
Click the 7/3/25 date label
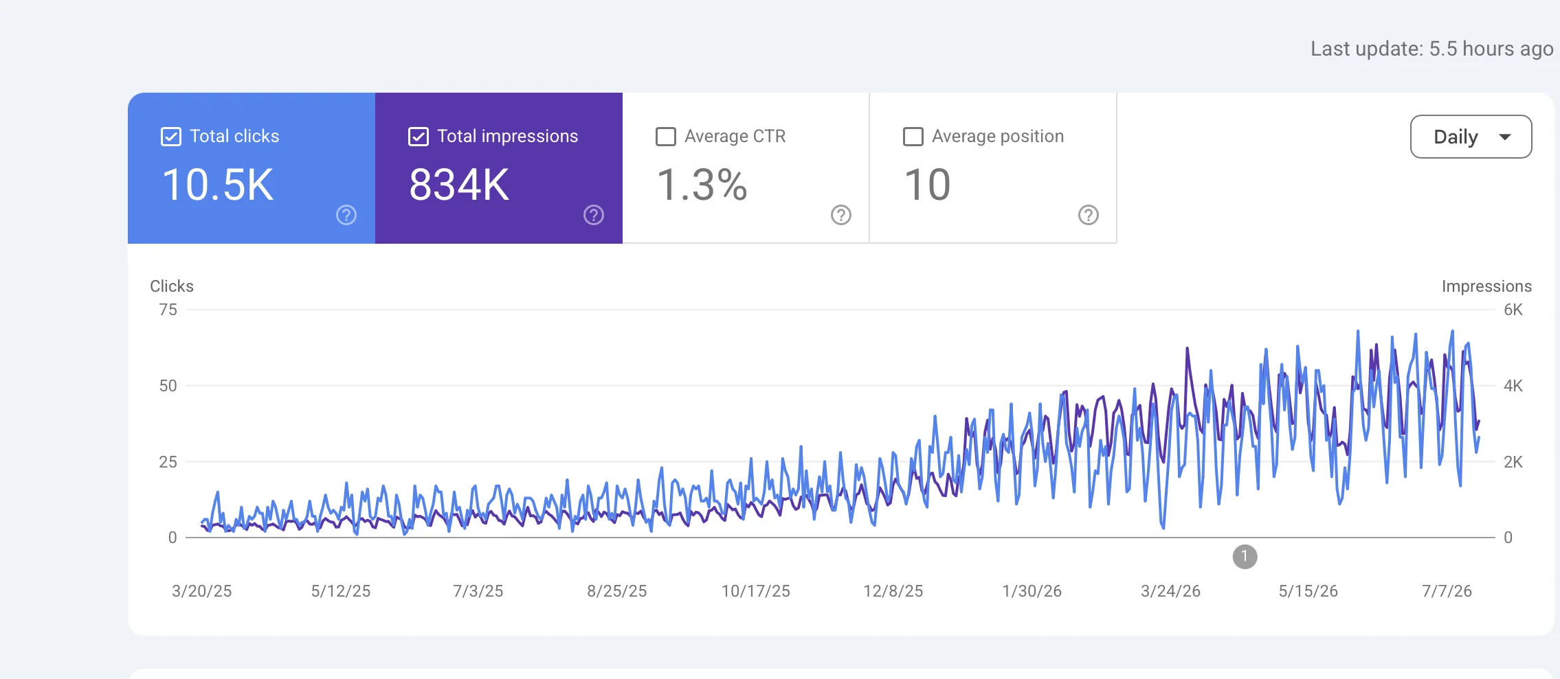tap(478, 591)
